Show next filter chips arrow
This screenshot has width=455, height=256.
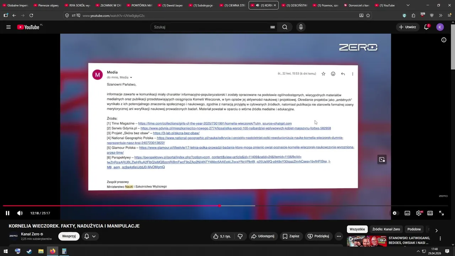click(x=437, y=230)
